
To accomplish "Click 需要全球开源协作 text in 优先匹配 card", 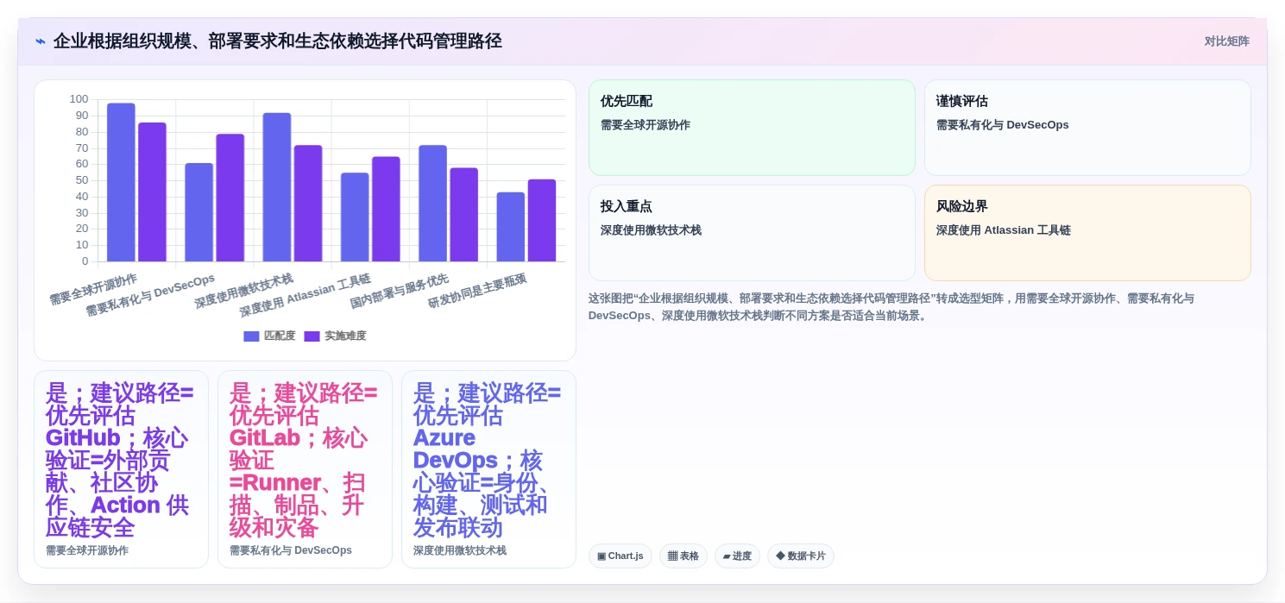I will pos(646,125).
